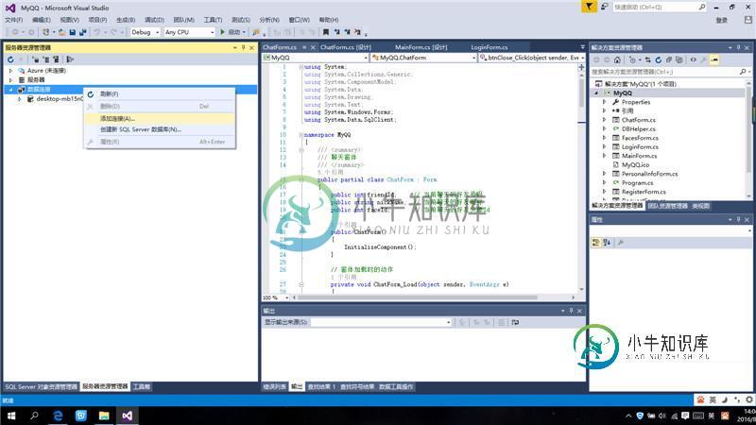Select Refresh in the context menu
Screen dimensions: 756x425
point(159,93)
